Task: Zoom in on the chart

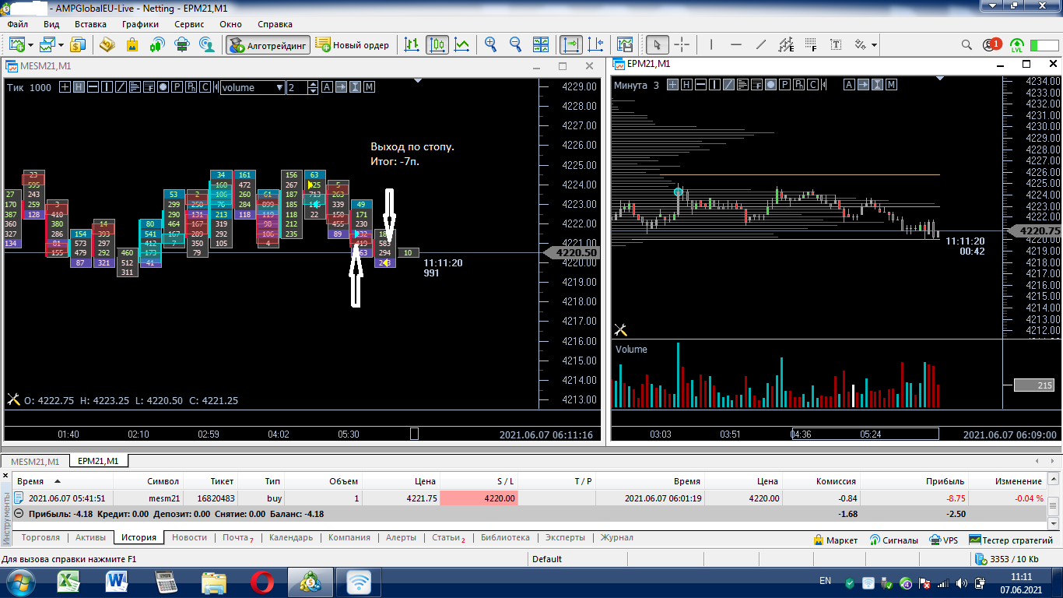Action: coord(490,44)
